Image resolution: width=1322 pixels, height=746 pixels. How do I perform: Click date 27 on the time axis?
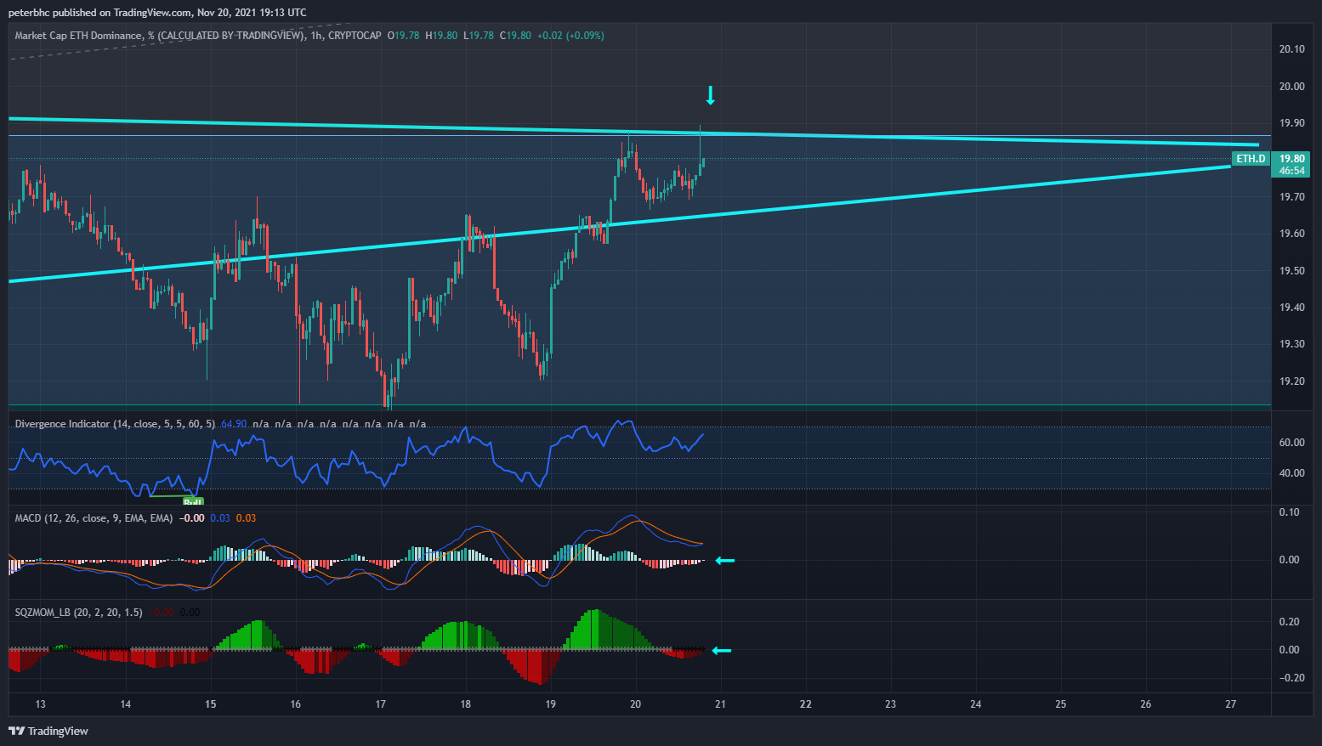[1231, 704]
